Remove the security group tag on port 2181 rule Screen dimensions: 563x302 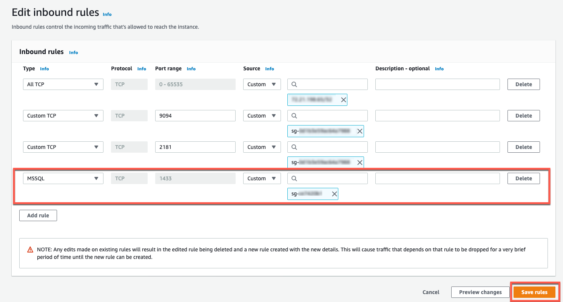tap(360, 163)
